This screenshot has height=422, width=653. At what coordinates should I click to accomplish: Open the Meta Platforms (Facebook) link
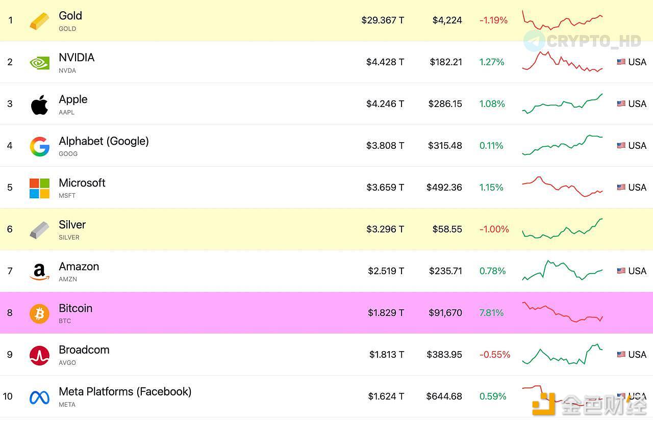click(x=125, y=392)
